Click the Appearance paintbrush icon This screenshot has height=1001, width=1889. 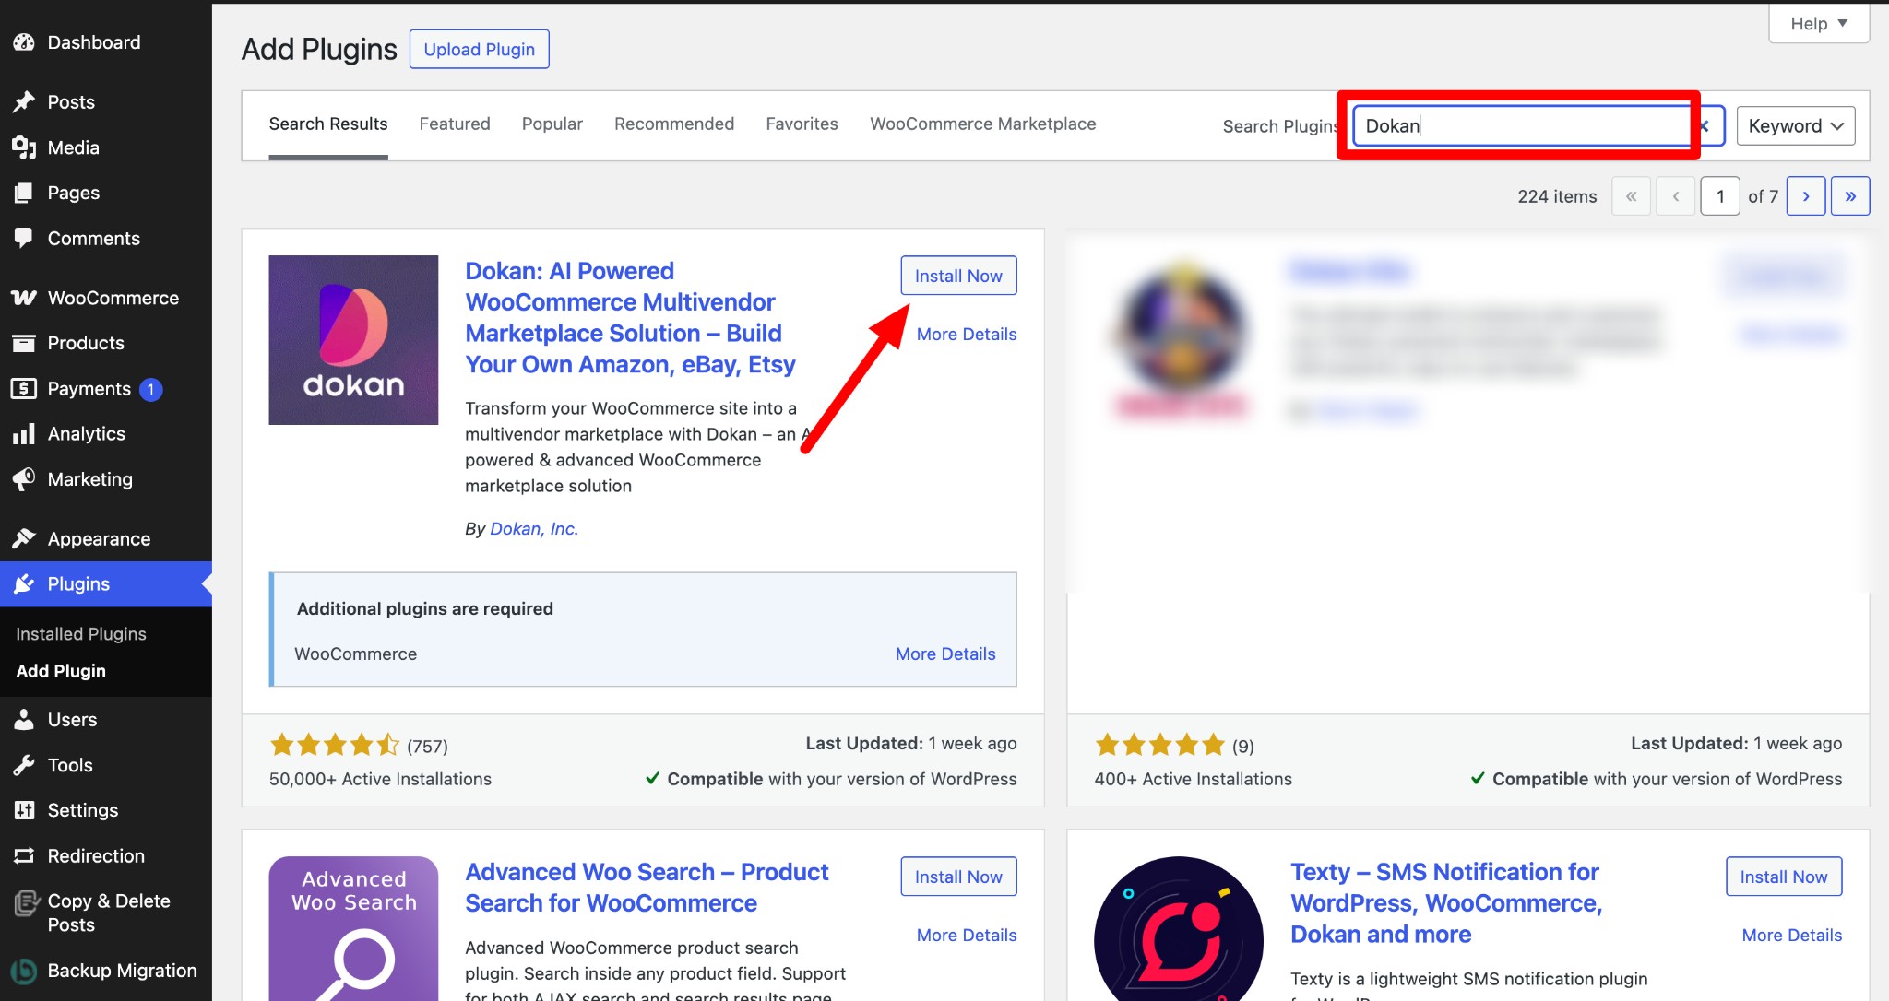(24, 538)
